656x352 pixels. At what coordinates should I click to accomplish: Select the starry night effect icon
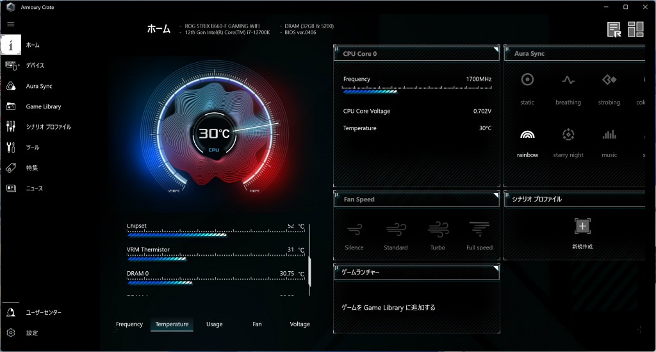coord(568,135)
